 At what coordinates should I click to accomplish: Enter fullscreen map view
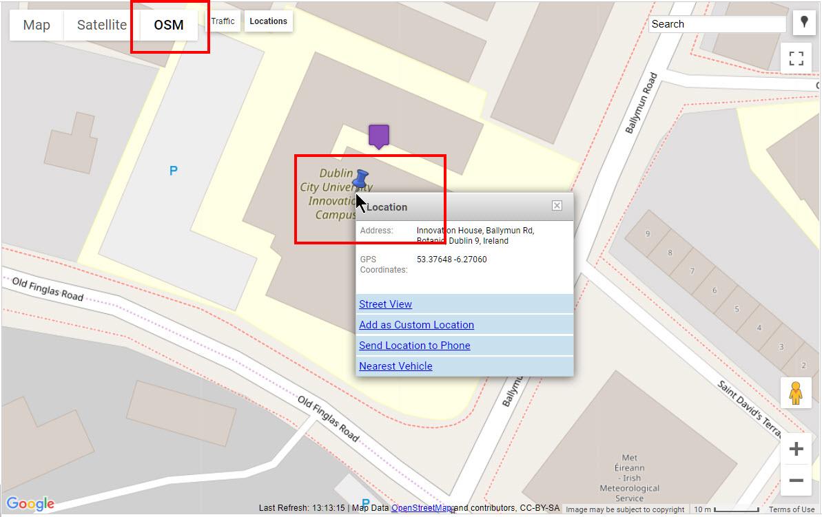click(x=797, y=58)
